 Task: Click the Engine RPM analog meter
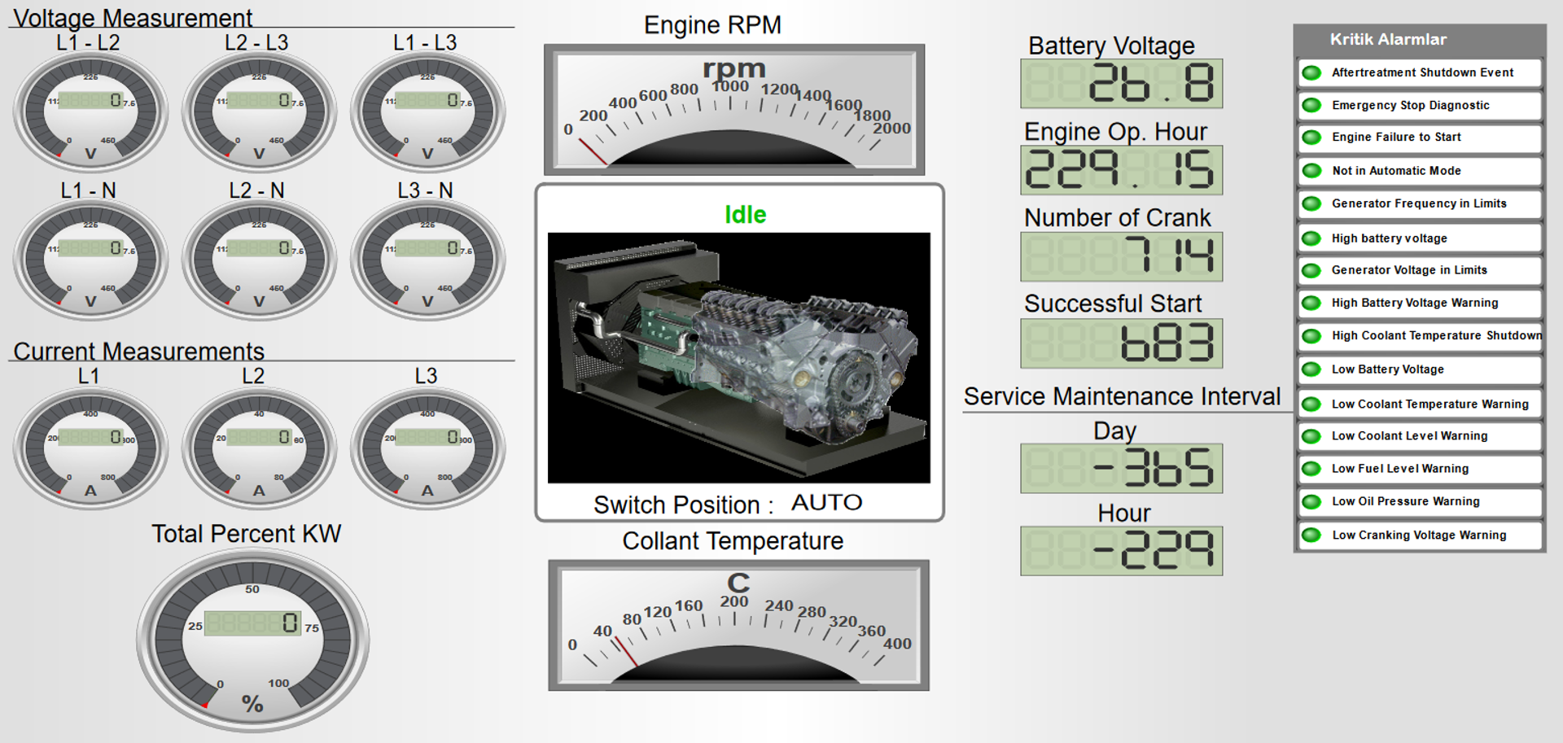[733, 110]
